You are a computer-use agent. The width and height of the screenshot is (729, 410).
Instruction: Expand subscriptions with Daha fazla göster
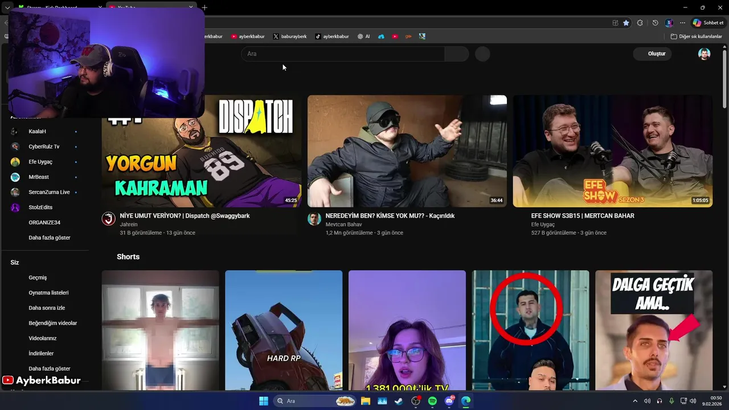49,237
